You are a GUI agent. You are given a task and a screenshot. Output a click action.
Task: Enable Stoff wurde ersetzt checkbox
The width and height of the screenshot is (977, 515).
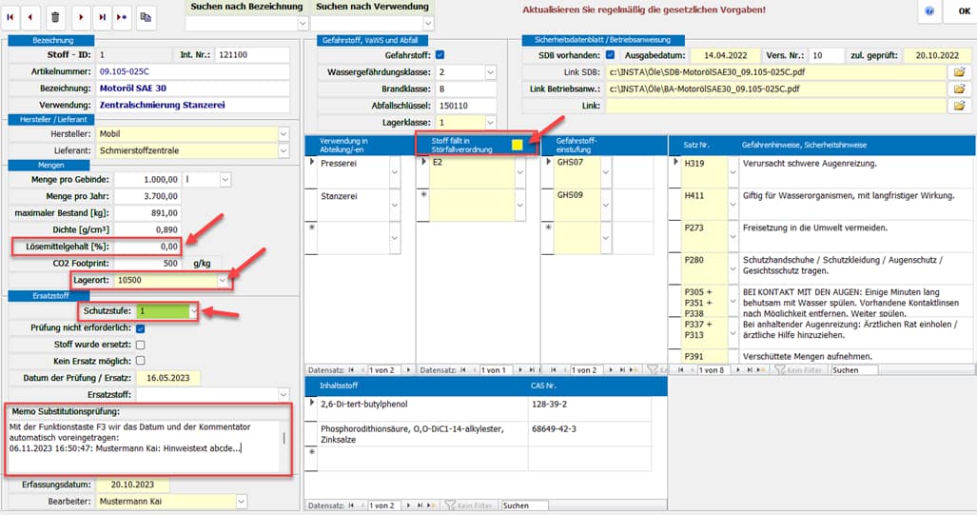coord(141,345)
